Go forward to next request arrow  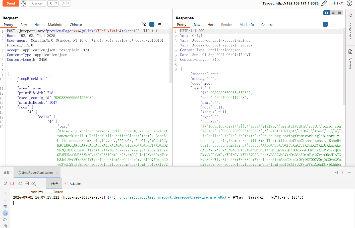coord(63,3)
